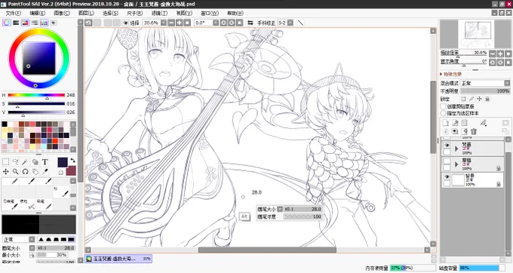The height and width of the screenshot is (273, 513).
Task: Select the Text tool
Action: (45, 162)
